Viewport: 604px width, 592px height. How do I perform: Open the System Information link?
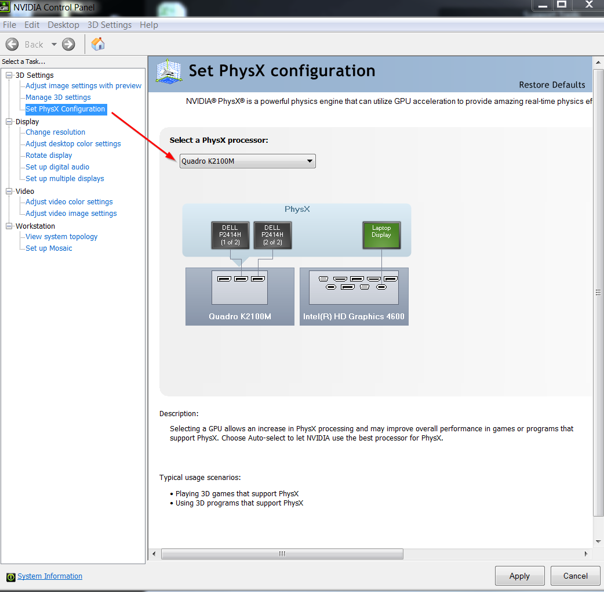click(x=50, y=576)
